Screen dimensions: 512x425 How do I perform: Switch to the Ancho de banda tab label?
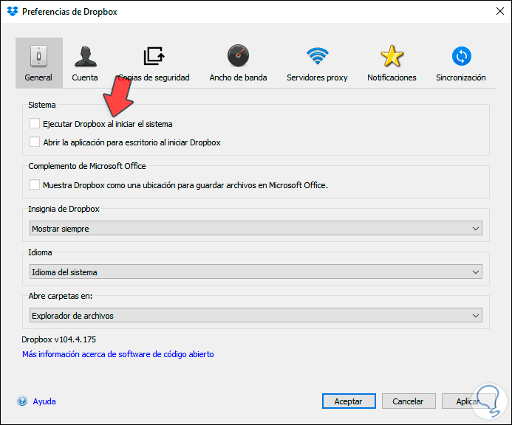click(x=238, y=77)
